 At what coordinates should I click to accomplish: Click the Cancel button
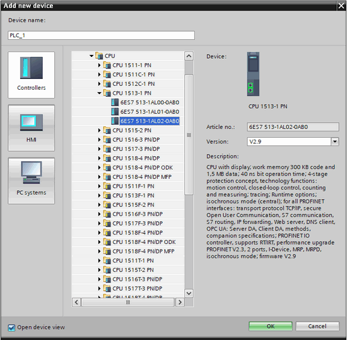click(317, 326)
